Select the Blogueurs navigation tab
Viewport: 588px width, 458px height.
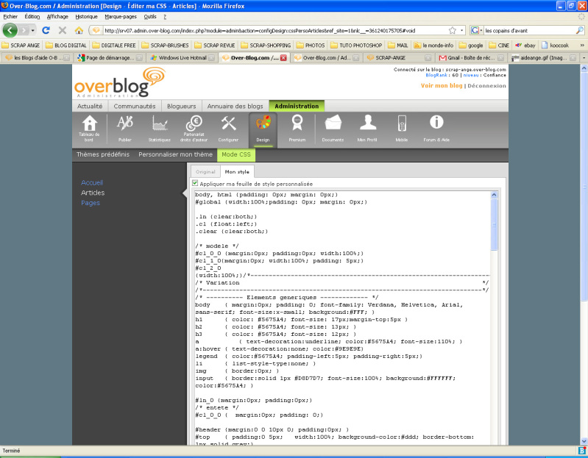[182, 106]
